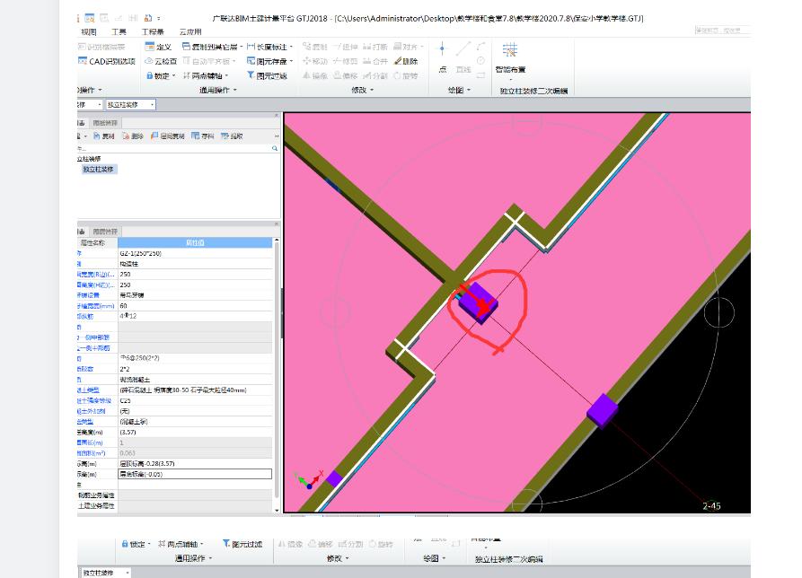The height and width of the screenshot is (578, 802).
Task: Switch to 图纸管理 tab in component panel
Action: pos(105,123)
